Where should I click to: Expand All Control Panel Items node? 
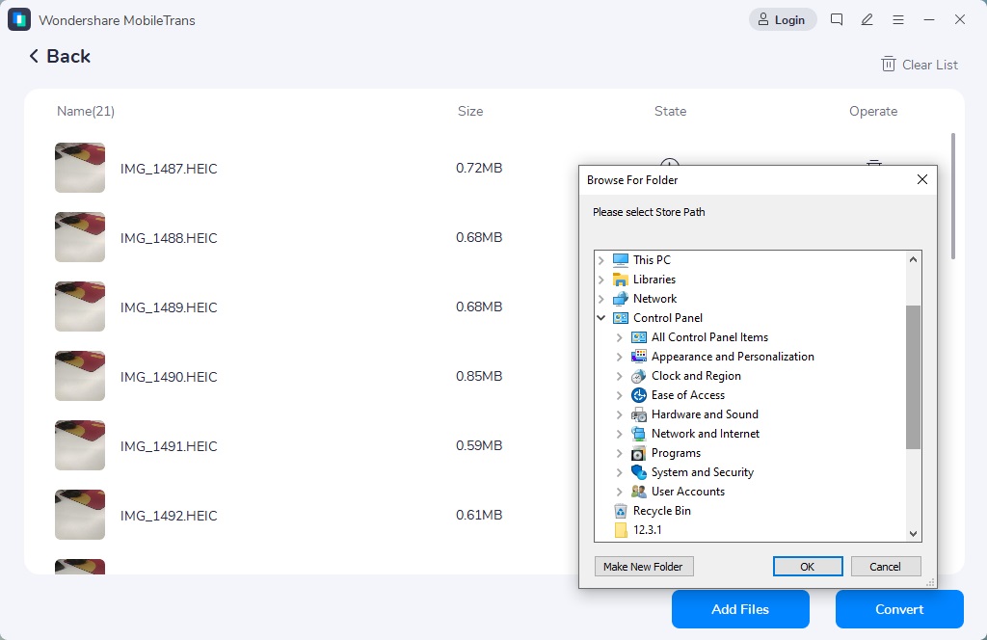[x=620, y=337]
